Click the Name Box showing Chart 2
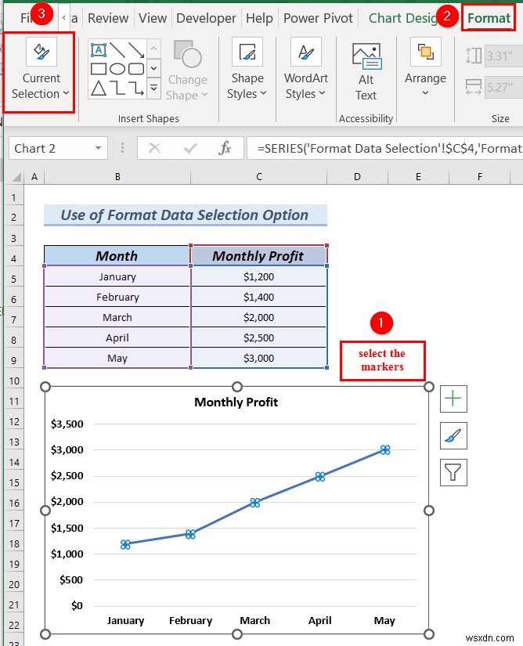Image resolution: width=523 pixels, height=646 pixels. tap(52, 148)
